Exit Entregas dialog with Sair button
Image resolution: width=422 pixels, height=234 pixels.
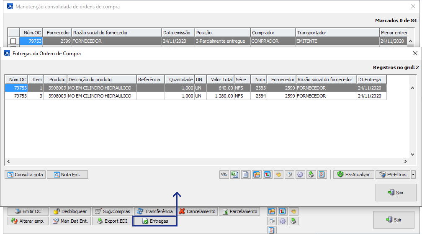396,193
